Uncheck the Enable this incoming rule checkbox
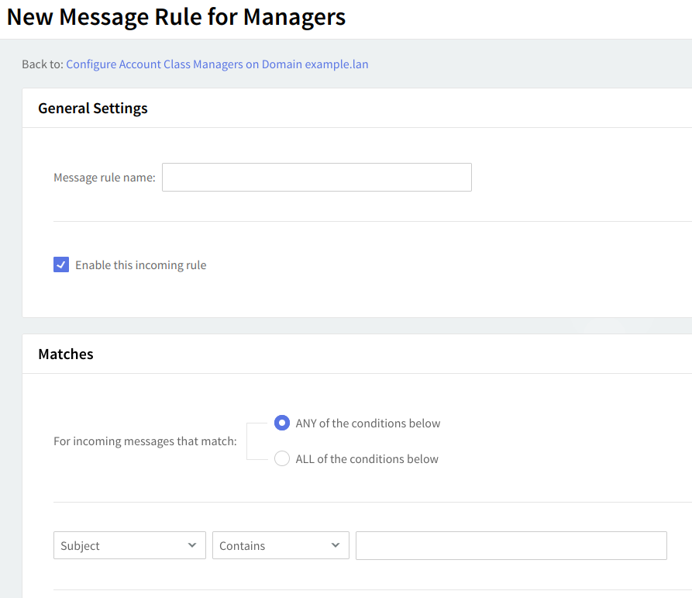 click(61, 264)
